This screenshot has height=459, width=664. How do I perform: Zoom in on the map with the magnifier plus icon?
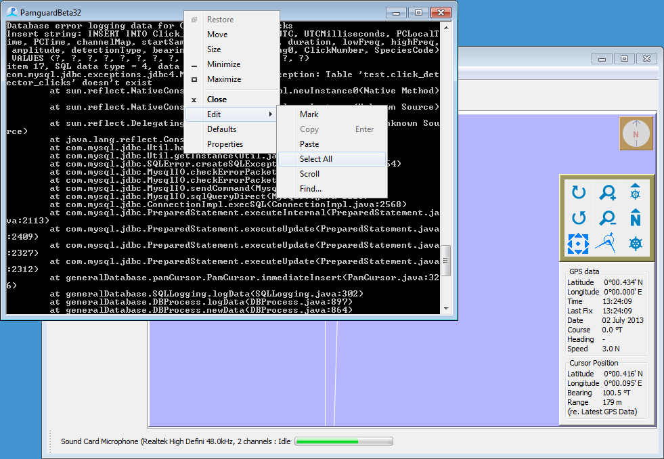[607, 192]
